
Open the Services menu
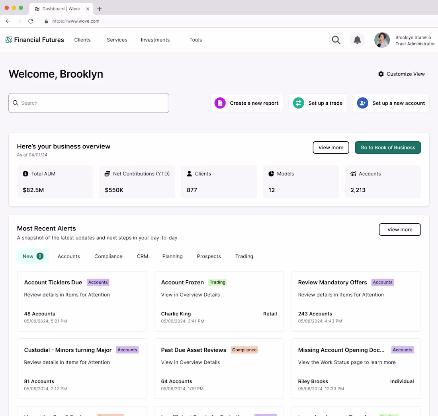117,40
